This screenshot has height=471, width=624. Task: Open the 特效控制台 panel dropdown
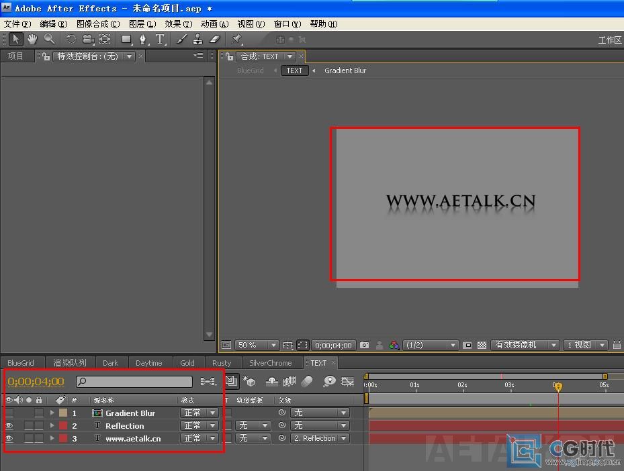[94, 56]
